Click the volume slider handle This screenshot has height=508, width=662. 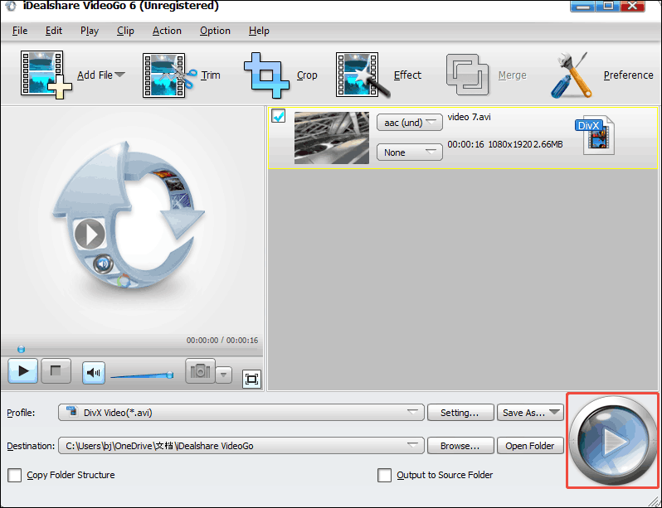(170, 375)
